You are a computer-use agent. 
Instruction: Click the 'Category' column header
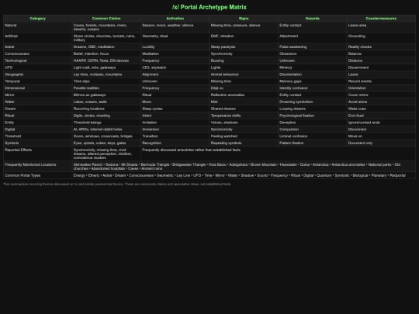(38, 19)
